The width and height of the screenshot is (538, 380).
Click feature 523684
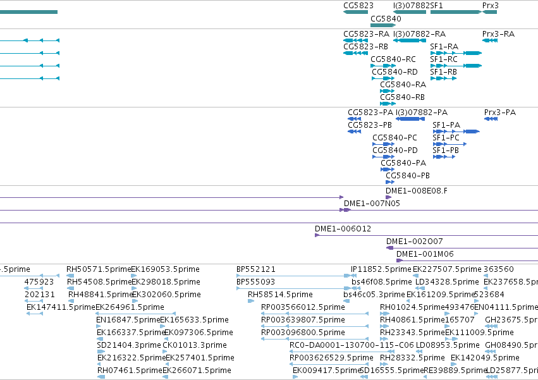476,301
